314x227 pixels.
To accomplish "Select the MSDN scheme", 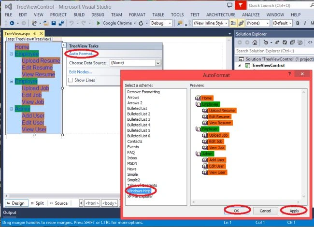I will (x=132, y=163).
